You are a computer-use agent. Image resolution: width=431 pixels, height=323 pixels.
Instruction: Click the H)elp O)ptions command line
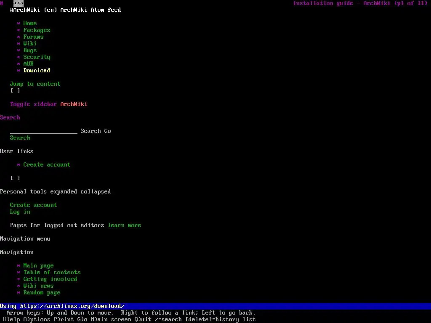click(129, 320)
